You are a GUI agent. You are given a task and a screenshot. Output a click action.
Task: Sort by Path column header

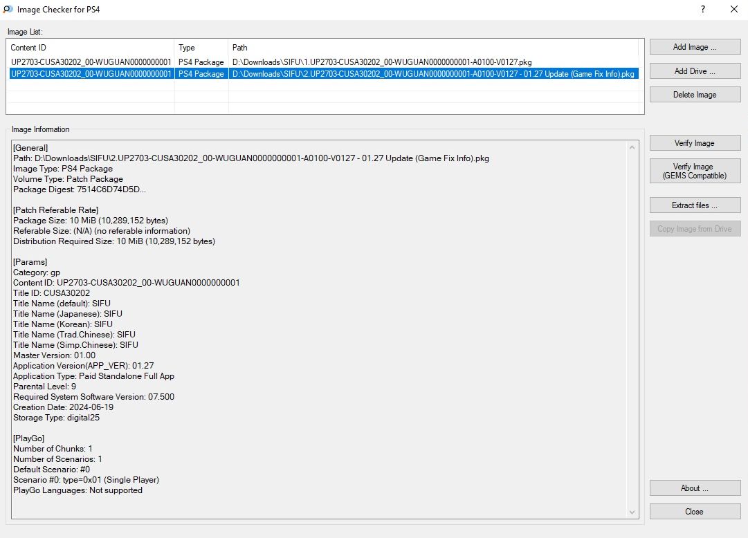(x=433, y=48)
